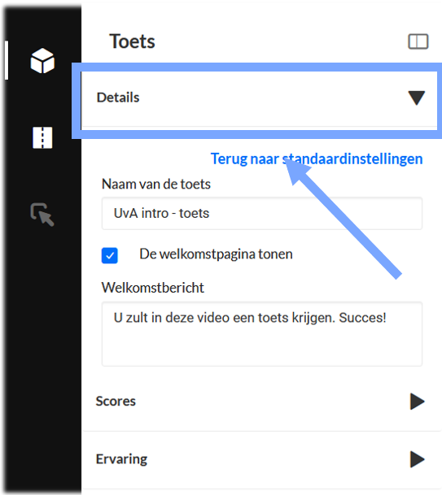Place cursor after 'Succes!' in welcome message
This screenshot has height=495, width=442.
(x=388, y=318)
